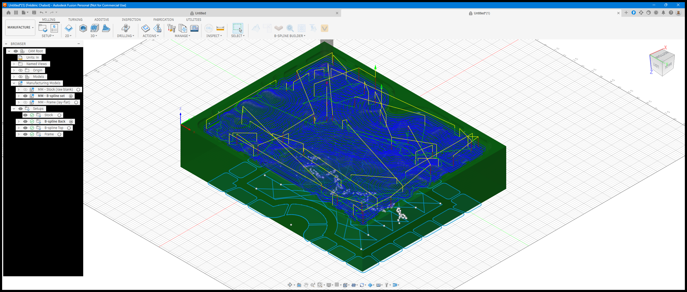Choose the 3D Adaptive Clearing icon
687x292 pixels.
(x=83, y=28)
